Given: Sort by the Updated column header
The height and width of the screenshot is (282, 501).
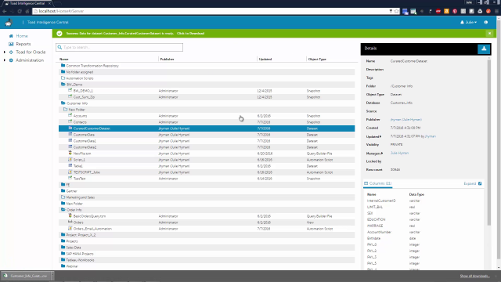Looking at the screenshot, I should (x=265, y=60).
